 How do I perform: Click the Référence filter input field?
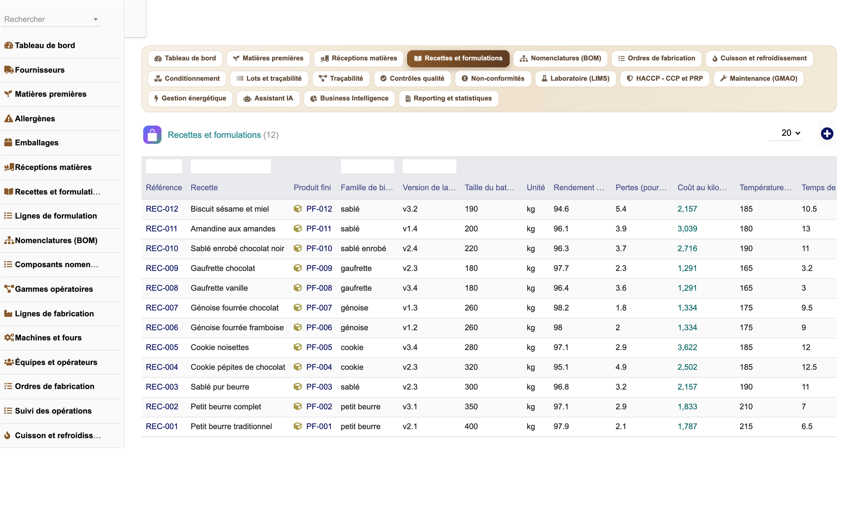[164, 167]
